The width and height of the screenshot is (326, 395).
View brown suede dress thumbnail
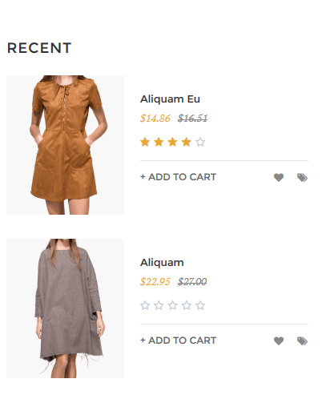pyautogui.click(x=65, y=145)
